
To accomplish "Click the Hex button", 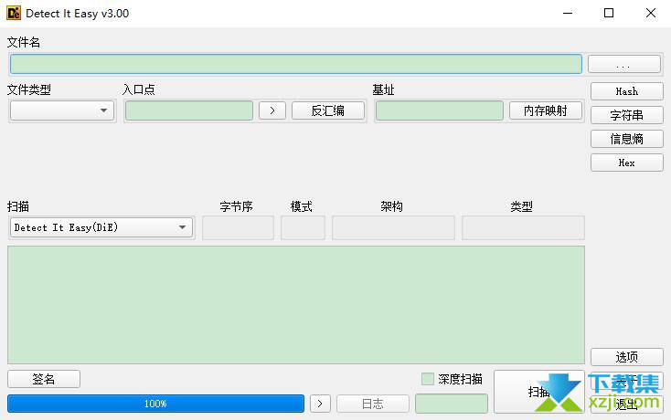I will [627, 163].
